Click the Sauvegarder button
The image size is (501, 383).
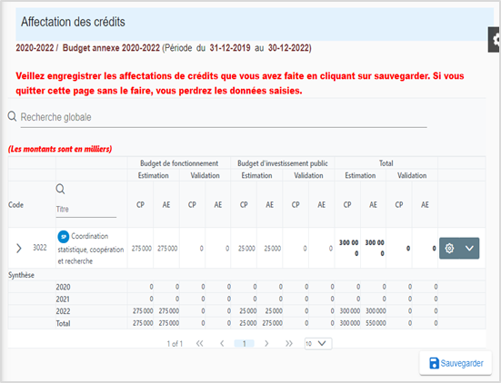(x=456, y=363)
